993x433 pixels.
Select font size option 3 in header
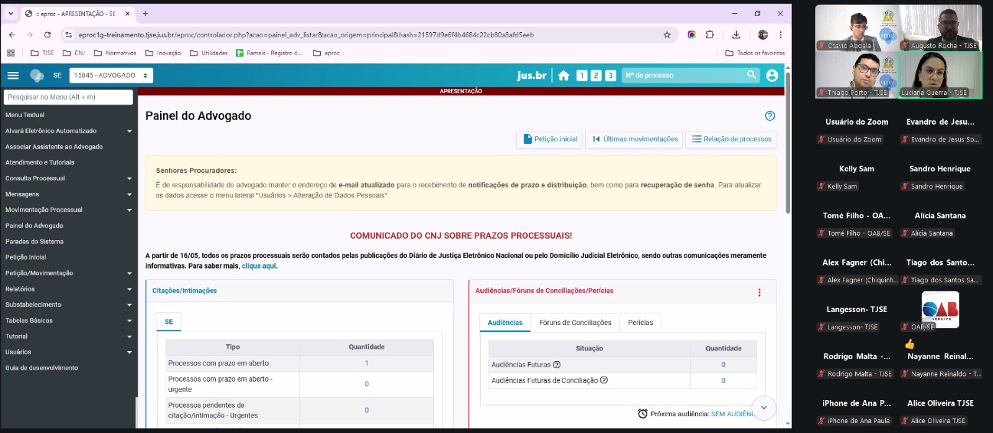point(611,75)
